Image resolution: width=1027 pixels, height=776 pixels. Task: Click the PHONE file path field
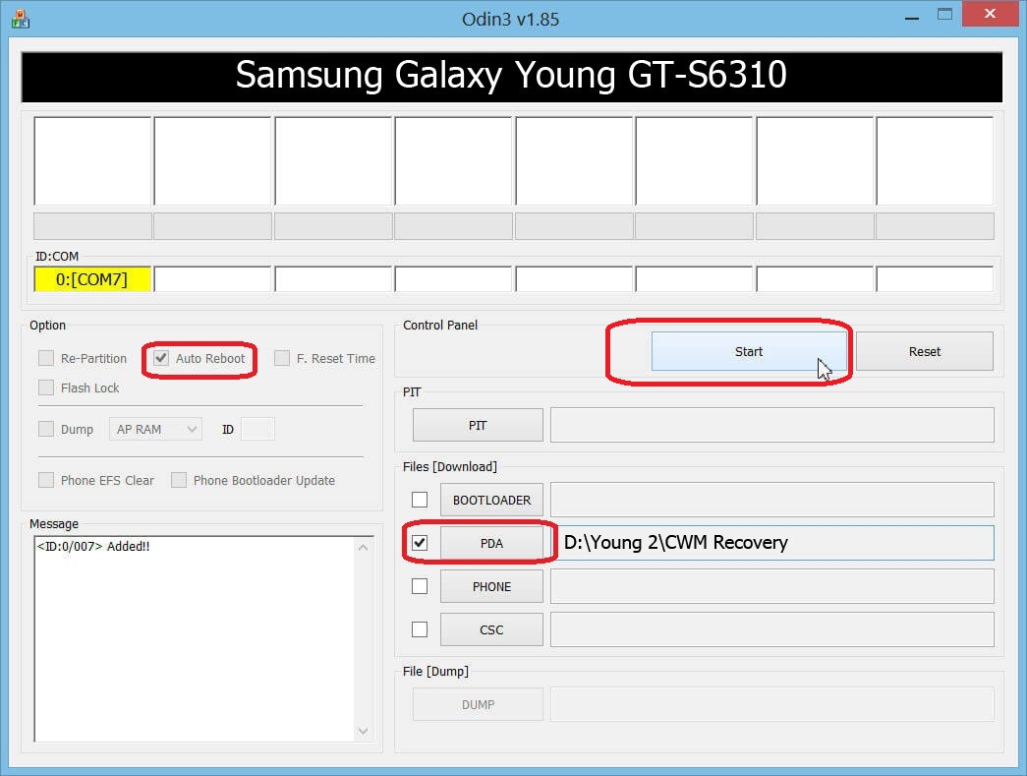772,586
